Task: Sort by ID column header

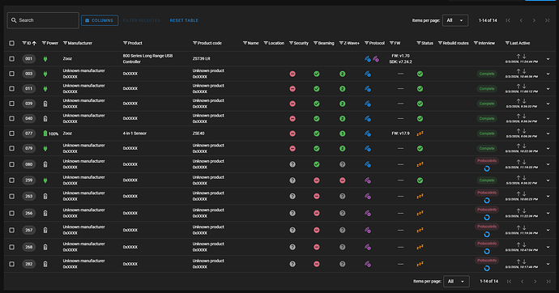Action: point(29,43)
